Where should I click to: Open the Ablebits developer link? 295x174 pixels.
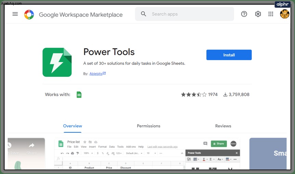[98, 74]
